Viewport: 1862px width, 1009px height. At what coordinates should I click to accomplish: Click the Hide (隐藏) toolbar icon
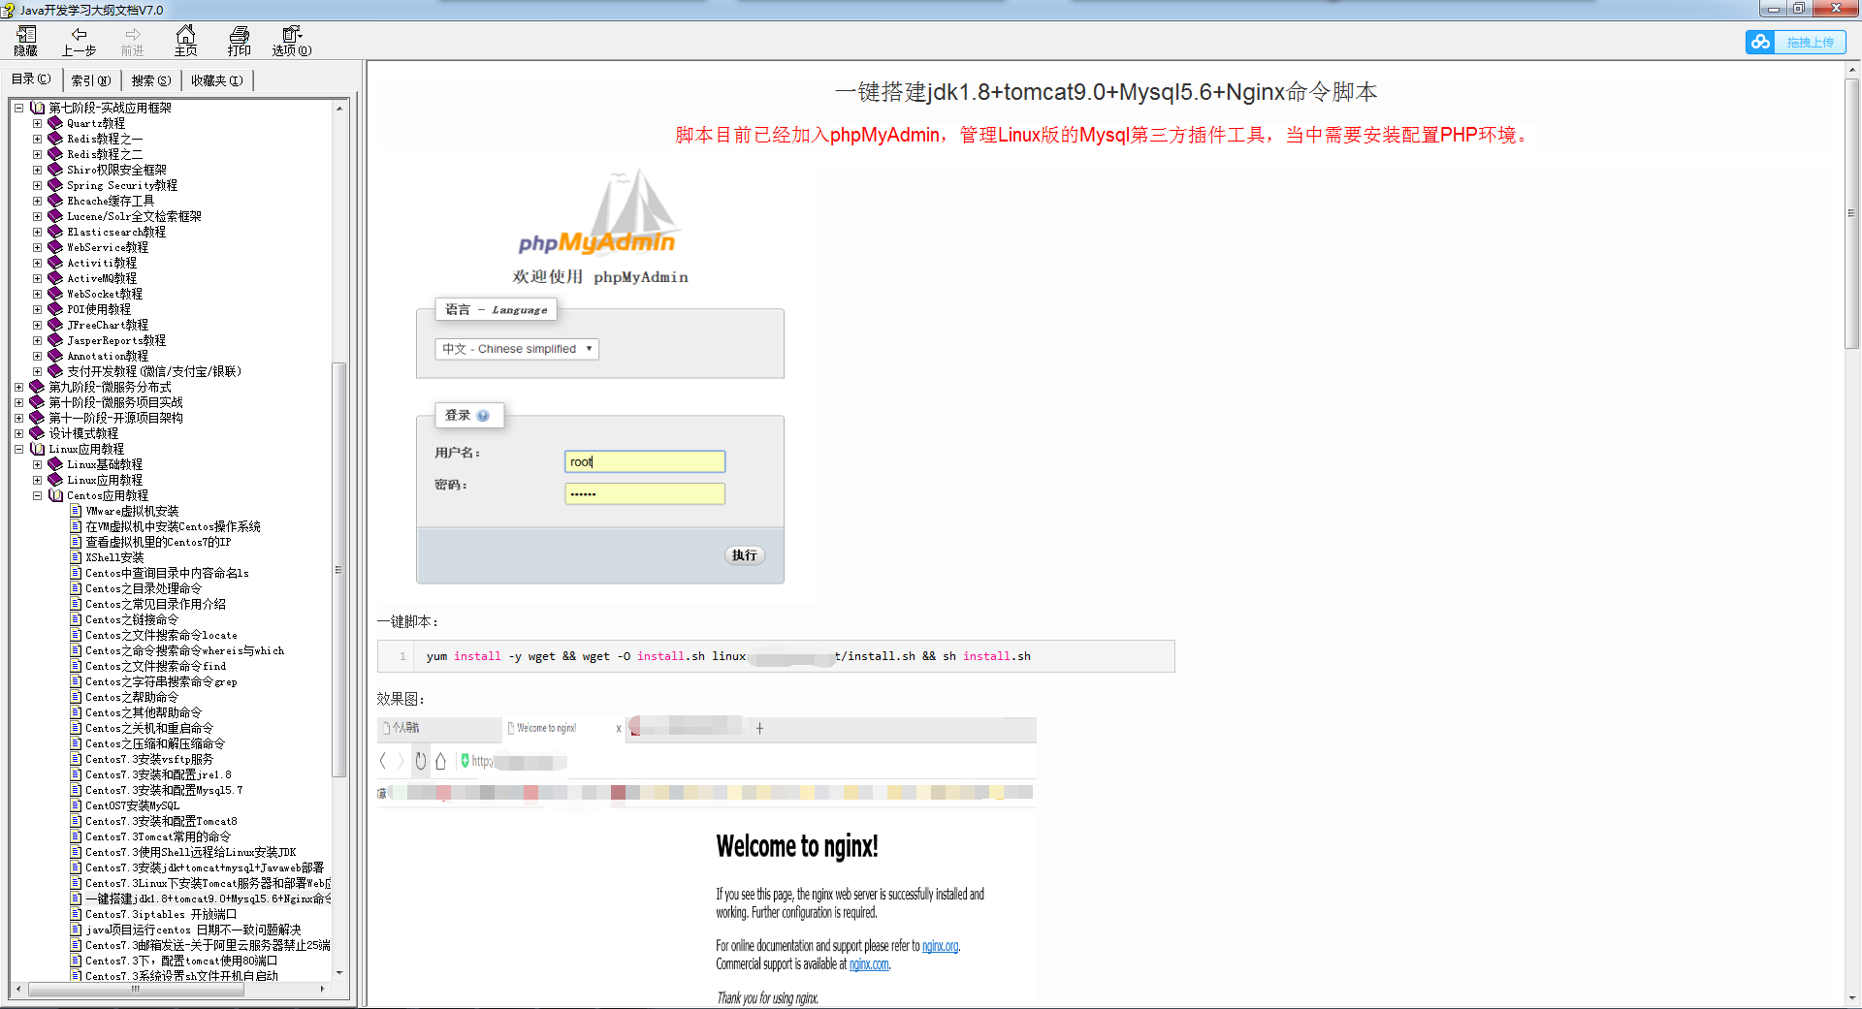tap(26, 41)
